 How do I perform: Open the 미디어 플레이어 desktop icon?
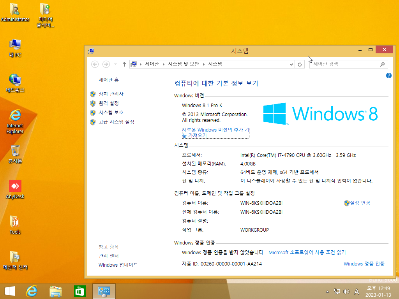point(45,15)
